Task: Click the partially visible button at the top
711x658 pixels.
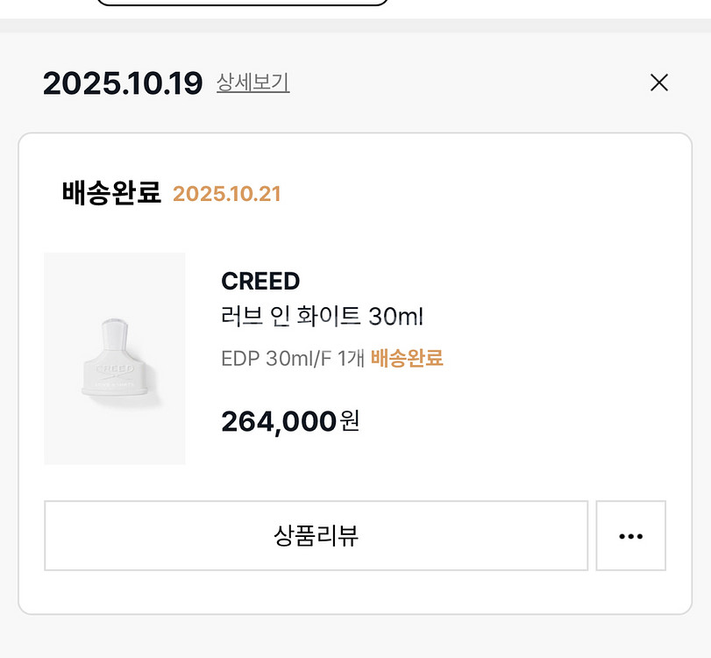Action: tap(241, 4)
